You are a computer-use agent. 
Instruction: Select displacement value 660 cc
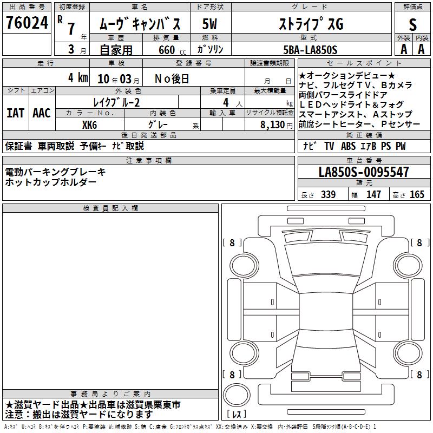[172, 50]
